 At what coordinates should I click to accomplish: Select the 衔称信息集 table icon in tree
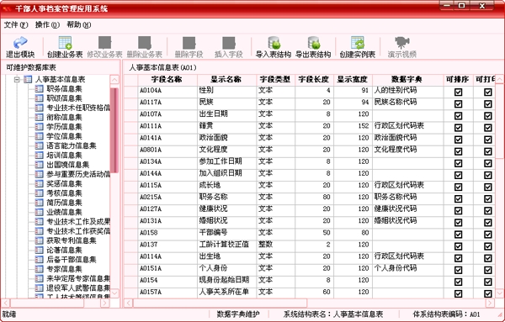click(39, 117)
